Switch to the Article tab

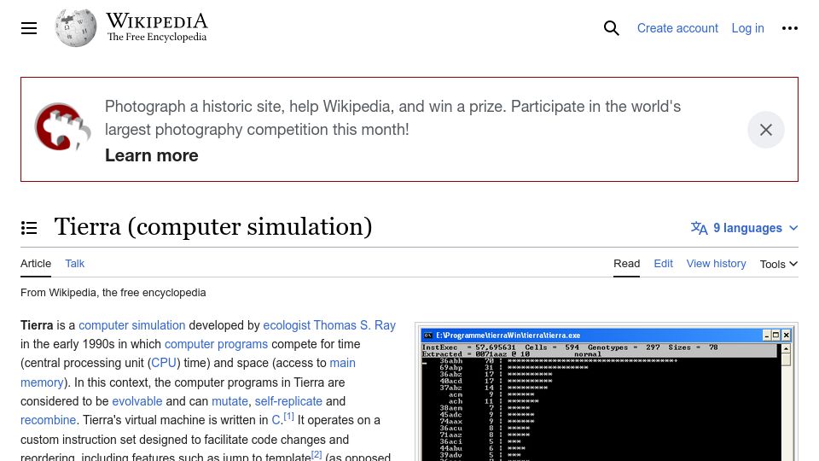click(x=36, y=264)
